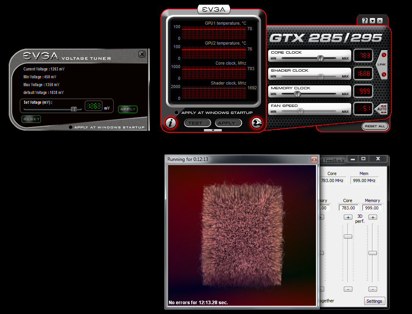Click the RESET ALL button
The height and width of the screenshot is (314, 412).
click(375, 126)
